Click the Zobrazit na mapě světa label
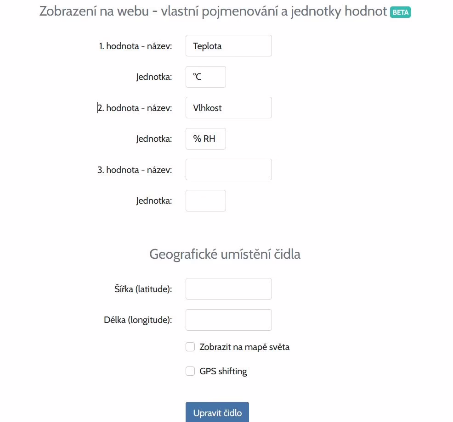 click(244, 347)
